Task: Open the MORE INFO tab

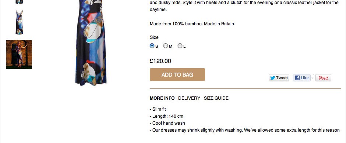Action: point(162,98)
